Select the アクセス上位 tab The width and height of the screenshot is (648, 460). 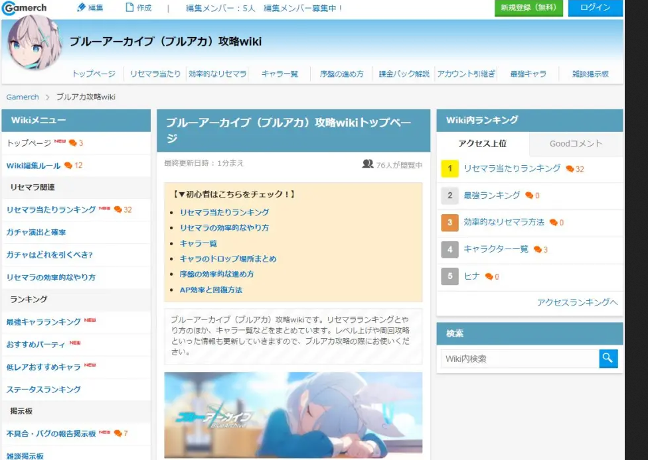483,144
